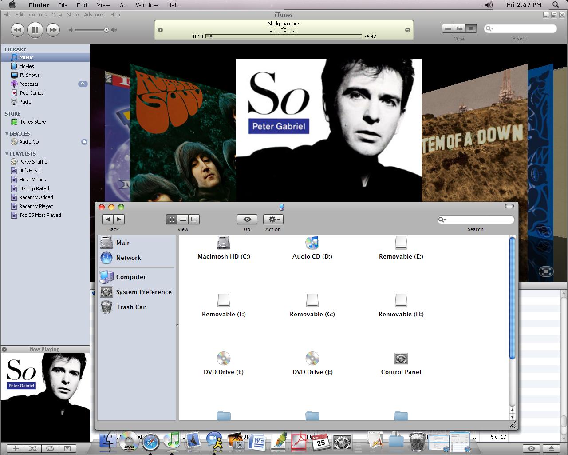Open the iTunes Advanced menu
This screenshot has width=568, height=455.
(x=95, y=15)
